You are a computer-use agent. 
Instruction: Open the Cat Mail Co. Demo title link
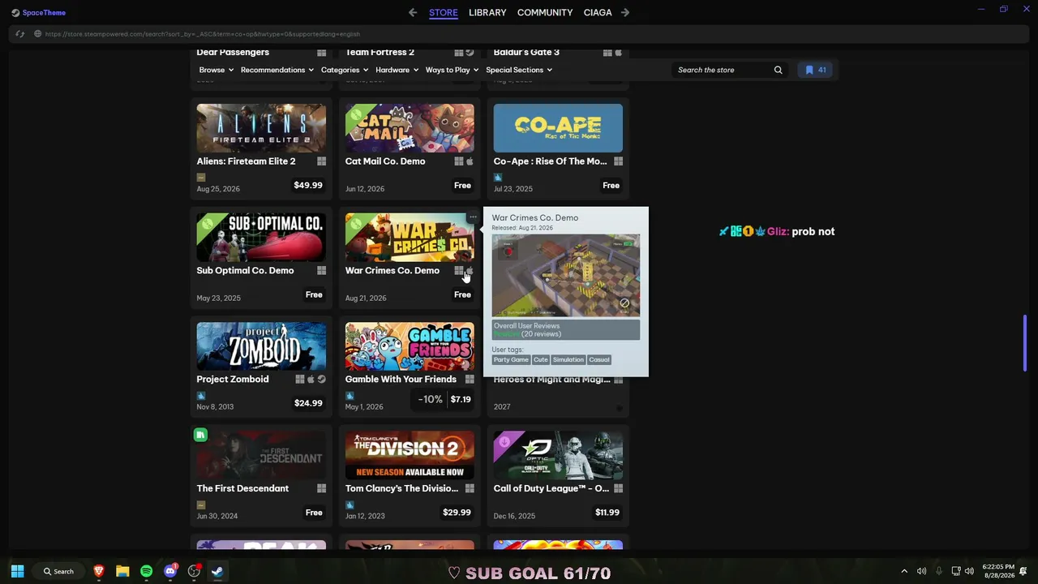click(385, 161)
